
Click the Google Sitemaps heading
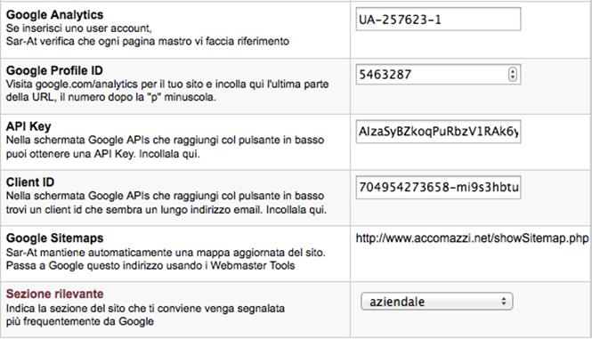[54, 238]
